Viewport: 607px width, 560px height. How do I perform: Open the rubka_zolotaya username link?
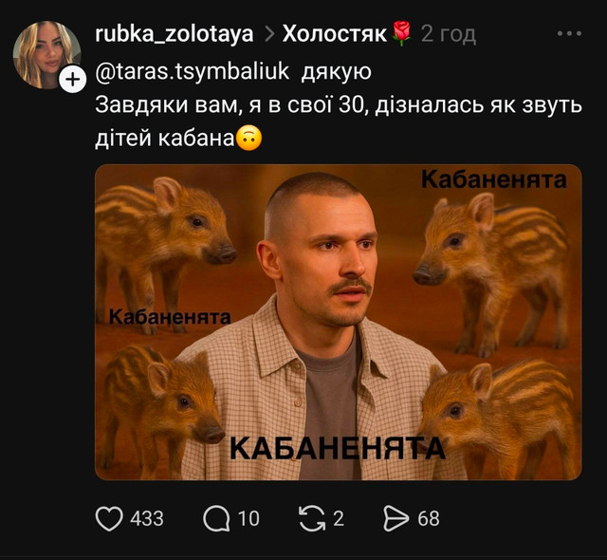(x=175, y=34)
